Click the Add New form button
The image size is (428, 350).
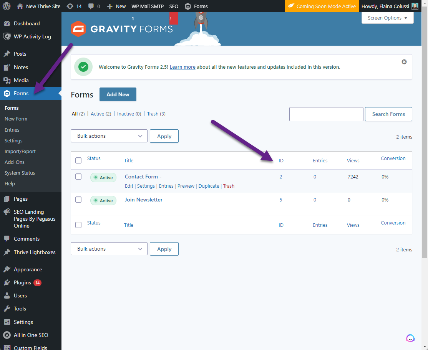pos(118,94)
